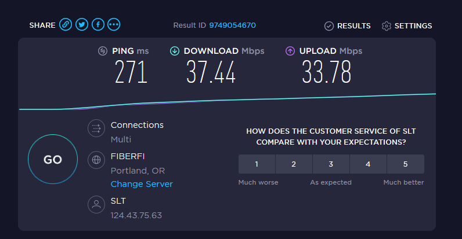Select rating 4 in the survey
Image resolution: width=462 pixels, height=239 pixels.
(x=368, y=164)
